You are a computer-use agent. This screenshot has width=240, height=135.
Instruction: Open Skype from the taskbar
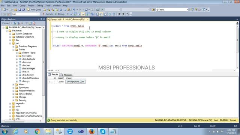pos(102,132)
